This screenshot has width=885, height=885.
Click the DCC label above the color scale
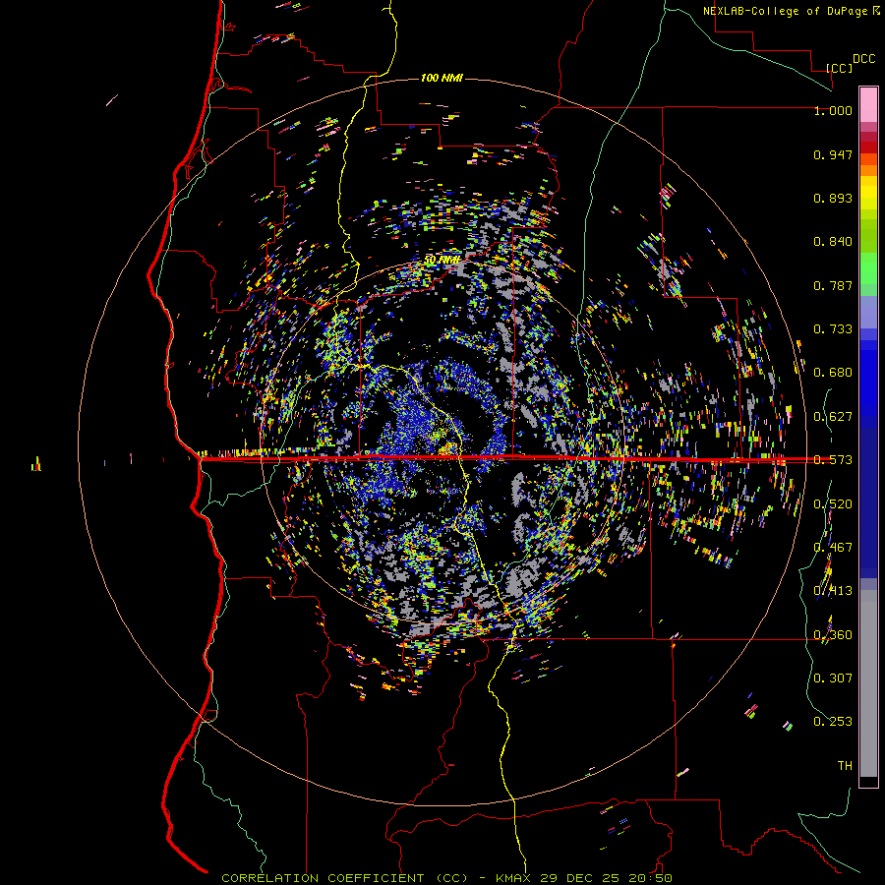(863, 59)
